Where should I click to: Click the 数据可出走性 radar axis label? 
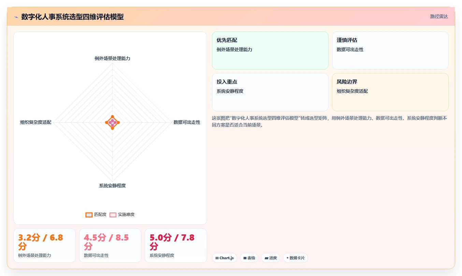click(187, 122)
